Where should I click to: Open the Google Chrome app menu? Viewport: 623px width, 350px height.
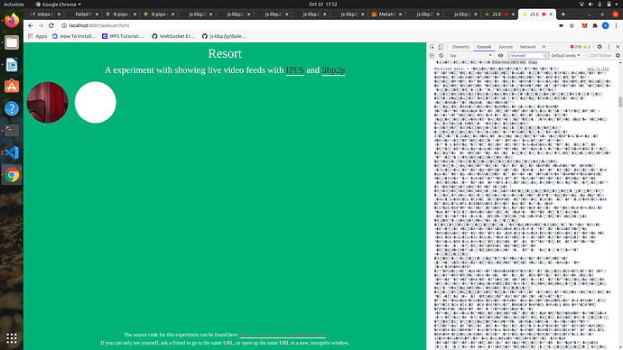(x=58, y=5)
